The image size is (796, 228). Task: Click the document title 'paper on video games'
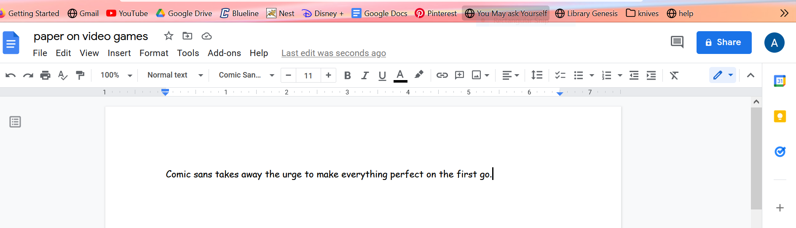pos(91,36)
